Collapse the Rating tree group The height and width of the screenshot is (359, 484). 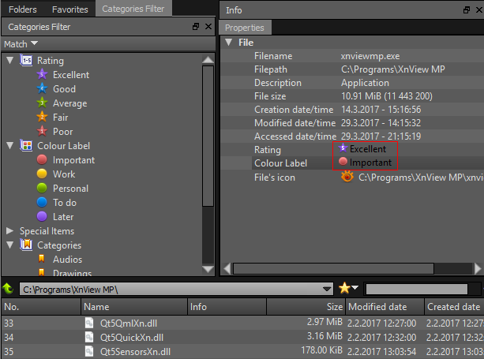10,60
